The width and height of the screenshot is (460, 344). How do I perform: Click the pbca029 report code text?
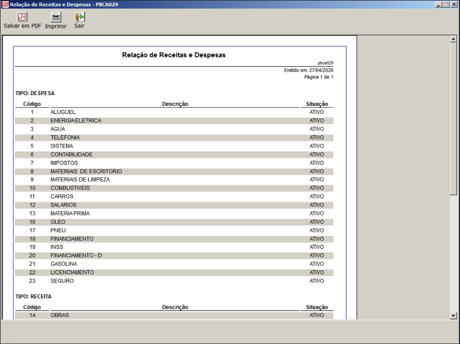[x=326, y=63]
